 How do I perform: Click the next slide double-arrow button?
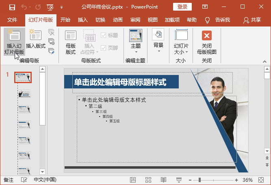[x=267, y=165]
